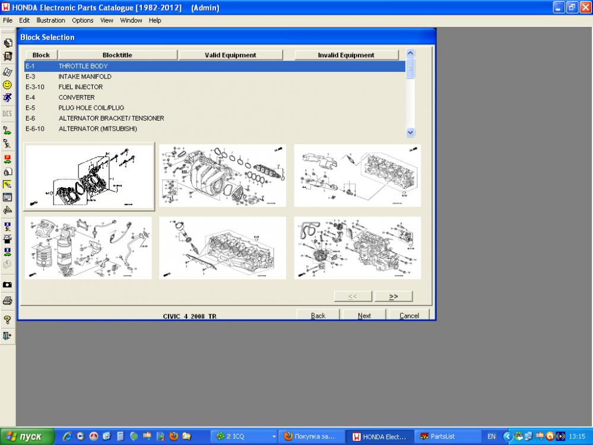Click the plug hole coil diagram thumbnail
Image resolution: width=593 pixels, height=445 pixels.
223,248
